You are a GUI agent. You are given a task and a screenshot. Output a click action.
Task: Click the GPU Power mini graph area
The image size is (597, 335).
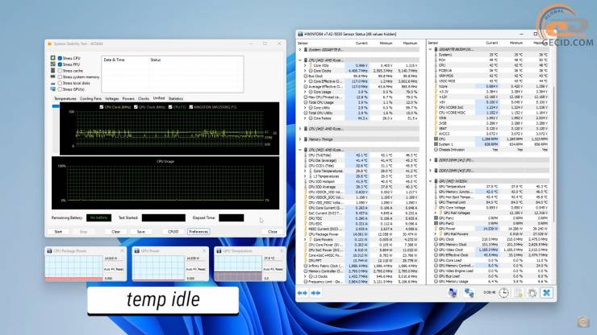point(158,267)
